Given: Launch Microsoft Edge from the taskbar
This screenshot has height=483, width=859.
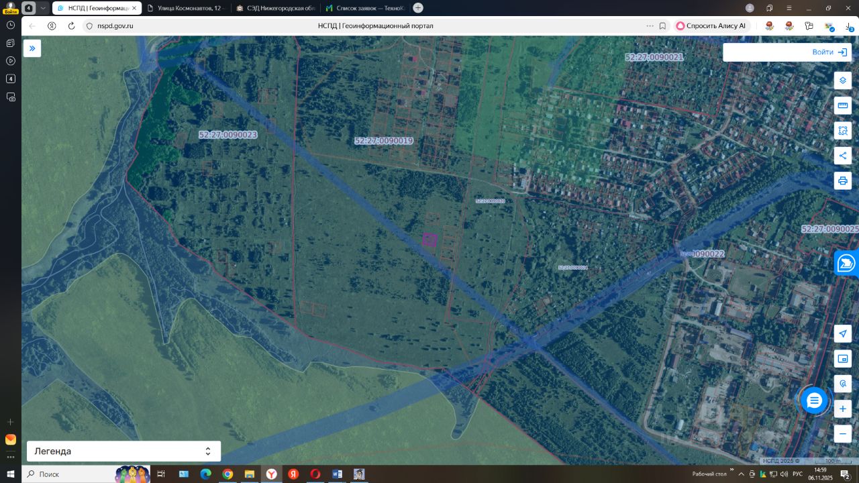Looking at the screenshot, I should 205,474.
